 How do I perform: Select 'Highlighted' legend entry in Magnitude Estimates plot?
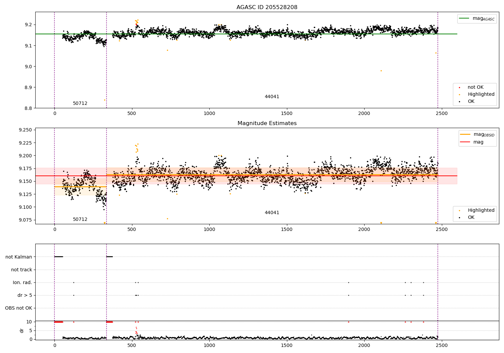pos(481,210)
